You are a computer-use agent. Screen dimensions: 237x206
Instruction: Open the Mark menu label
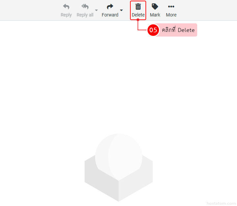[x=155, y=15]
